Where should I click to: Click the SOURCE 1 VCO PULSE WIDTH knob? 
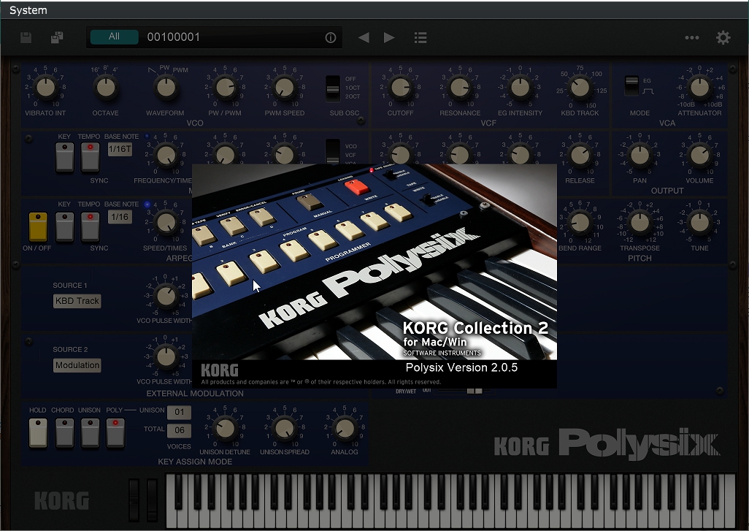click(166, 295)
